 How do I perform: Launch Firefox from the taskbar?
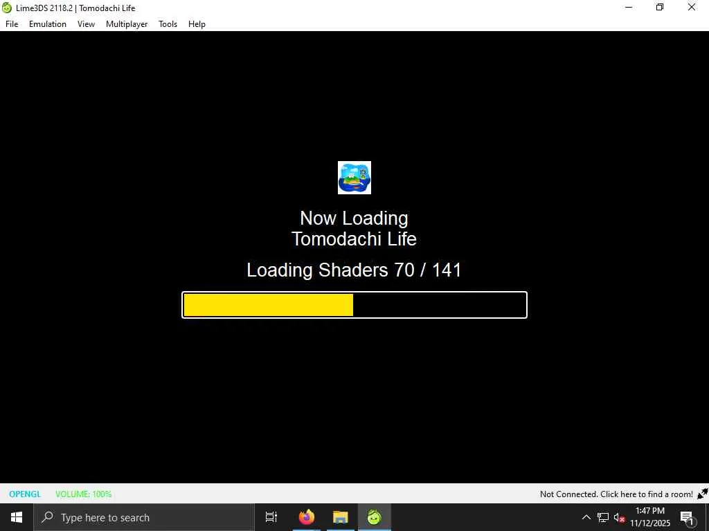(307, 517)
